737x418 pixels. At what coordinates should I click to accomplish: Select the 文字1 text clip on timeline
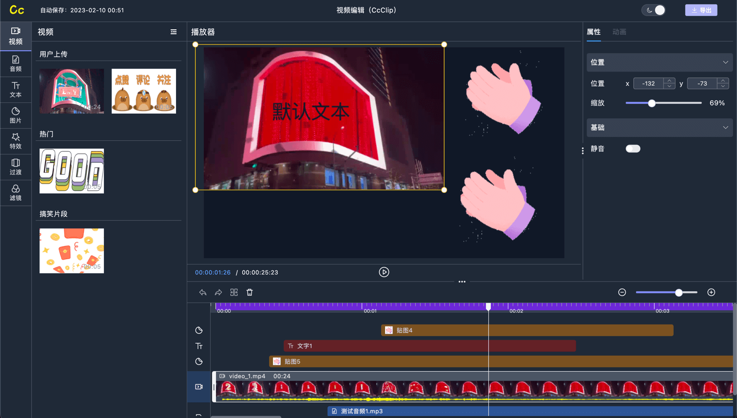(x=429, y=346)
